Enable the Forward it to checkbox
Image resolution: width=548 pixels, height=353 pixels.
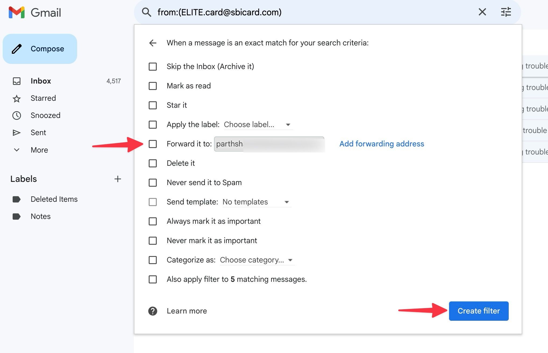click(153, 144)
